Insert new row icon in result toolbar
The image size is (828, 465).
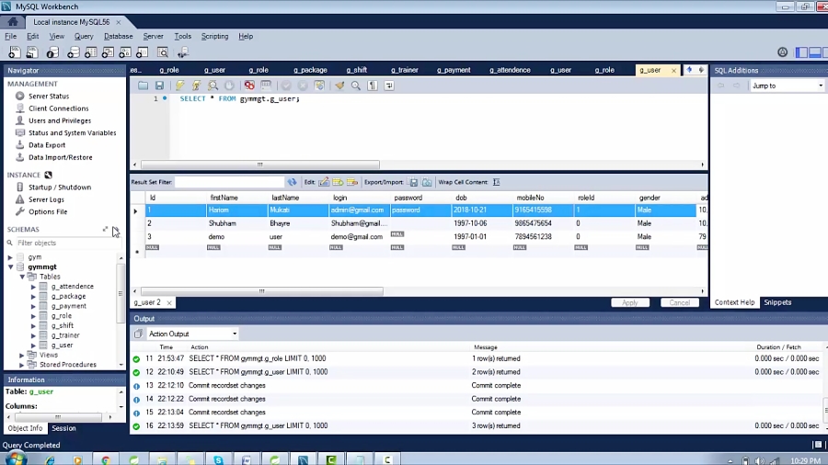point(338,182)
